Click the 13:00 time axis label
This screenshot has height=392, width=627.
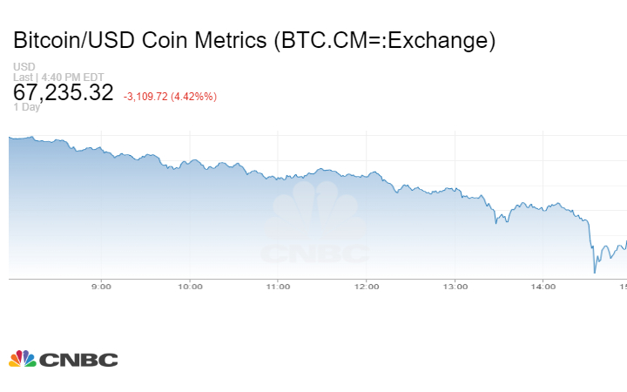[455, 286]
